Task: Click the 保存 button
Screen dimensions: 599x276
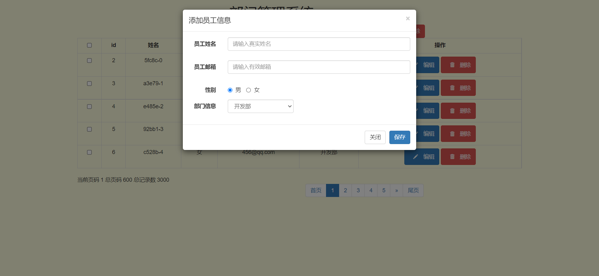Action: coord(400,137)
